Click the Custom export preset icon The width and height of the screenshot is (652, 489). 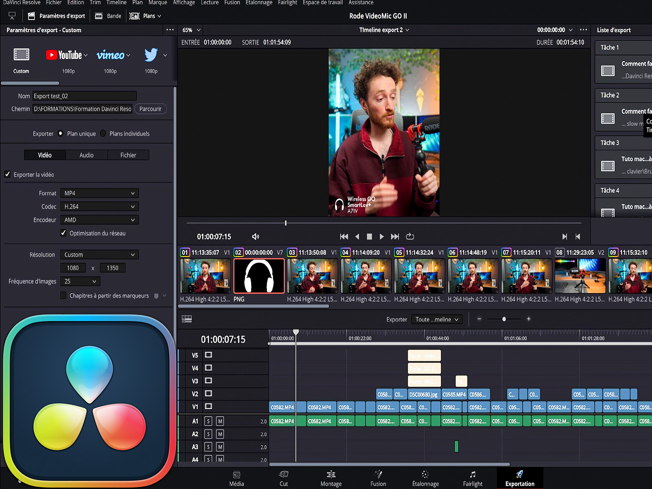(21, 55)
